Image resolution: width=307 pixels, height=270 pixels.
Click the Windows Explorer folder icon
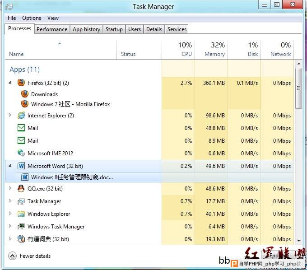[21, 214]
